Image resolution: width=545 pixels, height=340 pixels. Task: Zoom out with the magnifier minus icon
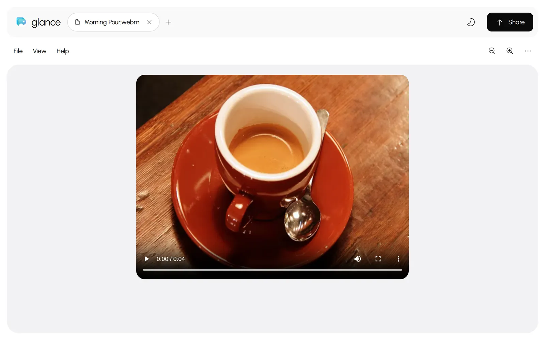[x=492, y=51]
